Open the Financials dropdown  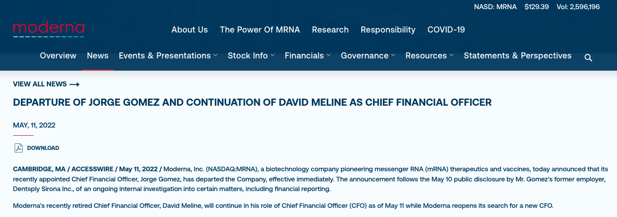[307, 56]
